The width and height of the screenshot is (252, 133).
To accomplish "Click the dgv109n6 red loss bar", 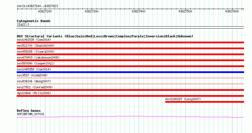I will click(130, 96).
